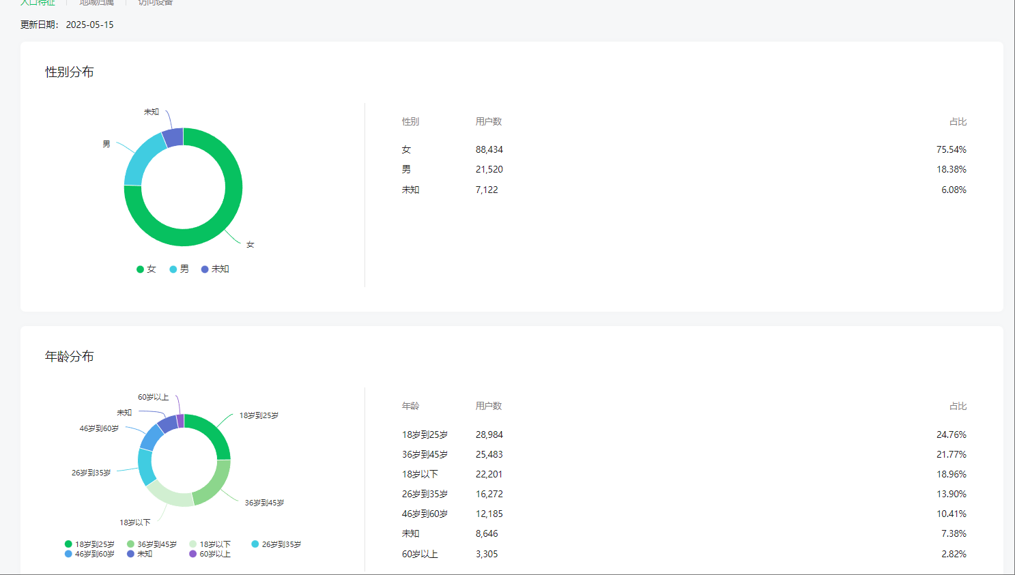Toggle 18岁以下 legend item in age chart
The image size is (1015, 575).
[210, 544]
